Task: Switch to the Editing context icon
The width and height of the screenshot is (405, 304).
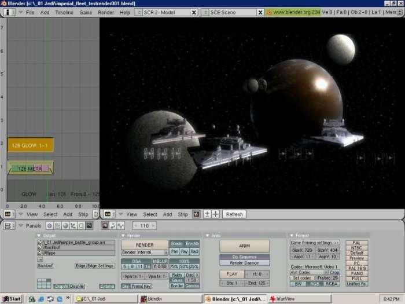Action: tap(81, 226)
